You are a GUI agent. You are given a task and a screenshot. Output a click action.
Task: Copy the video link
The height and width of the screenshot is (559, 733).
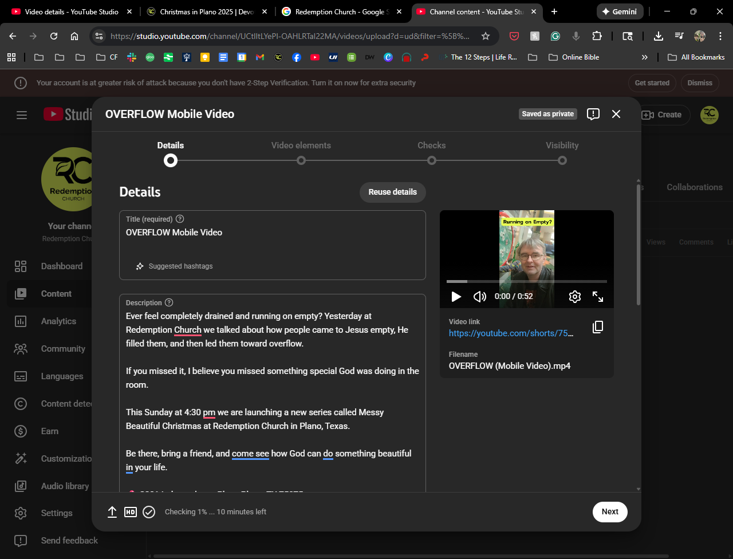[598, 327]
